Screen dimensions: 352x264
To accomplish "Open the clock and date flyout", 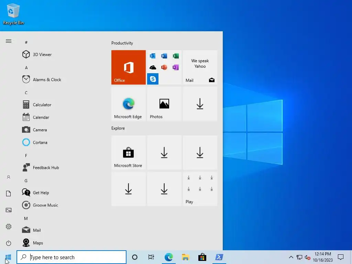I will (x=323, y=257).
